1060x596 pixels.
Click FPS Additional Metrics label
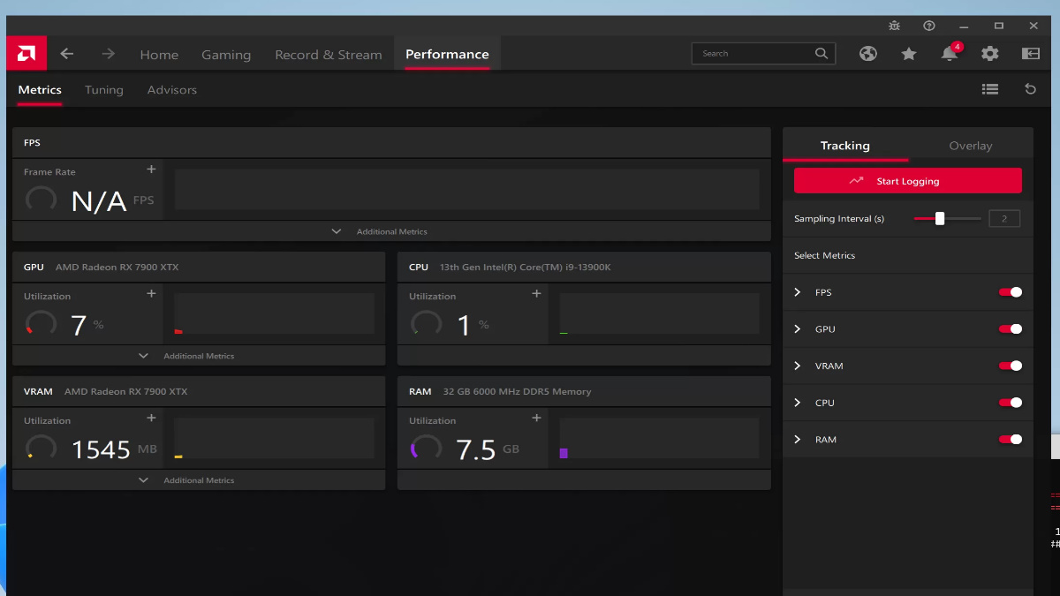click(392, 231)
